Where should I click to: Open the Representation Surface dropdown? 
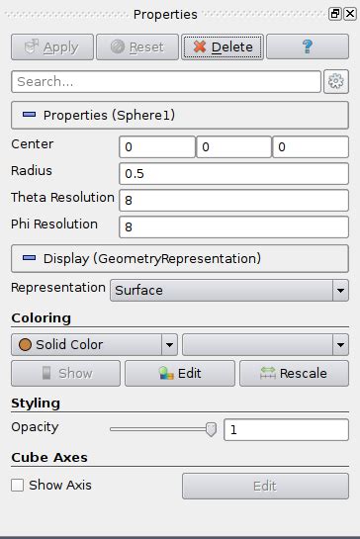click(x=229, y=291)
